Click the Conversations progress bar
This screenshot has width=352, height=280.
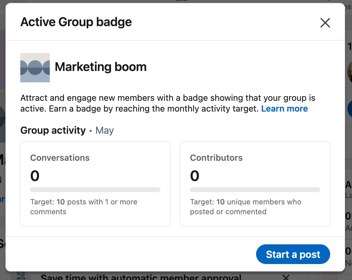[95, 189]
